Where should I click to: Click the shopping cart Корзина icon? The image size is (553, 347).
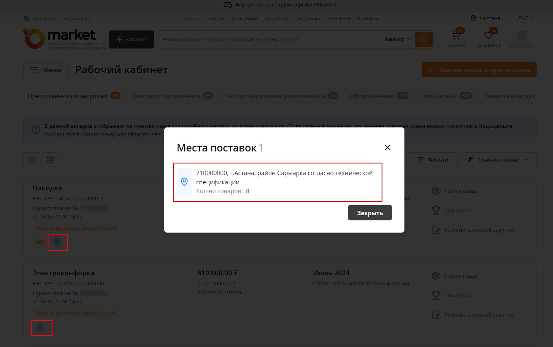(456, 36)
